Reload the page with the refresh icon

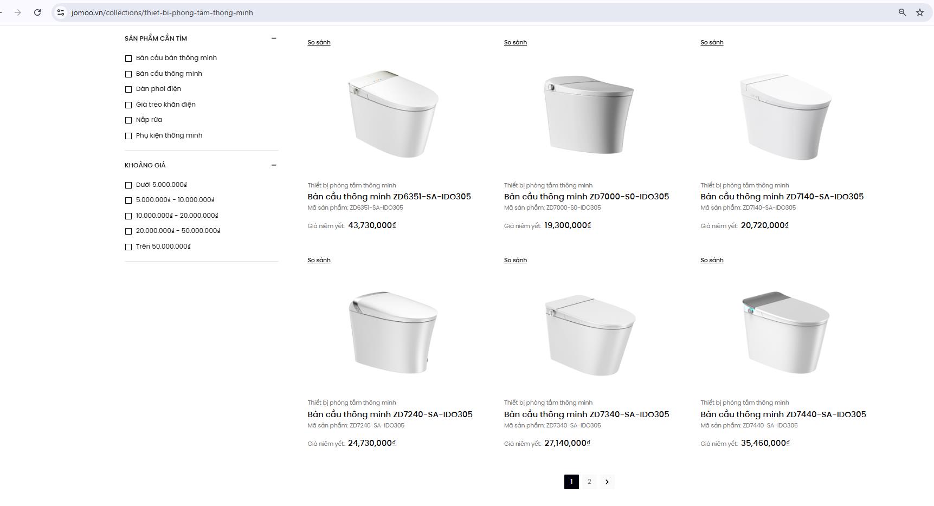click(37, 12)
